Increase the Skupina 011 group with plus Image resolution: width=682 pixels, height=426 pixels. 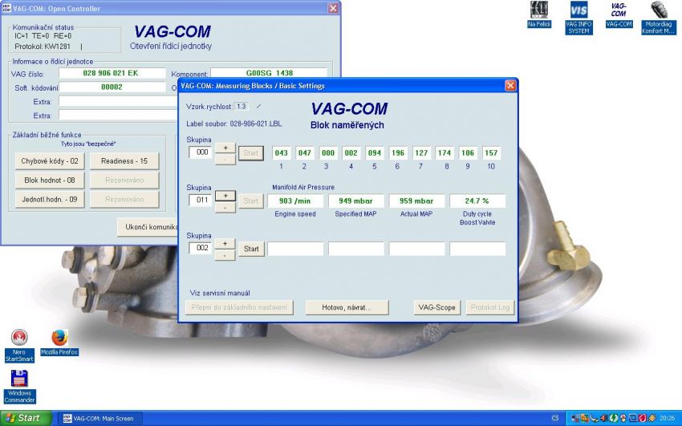click(x=225, y=196)
